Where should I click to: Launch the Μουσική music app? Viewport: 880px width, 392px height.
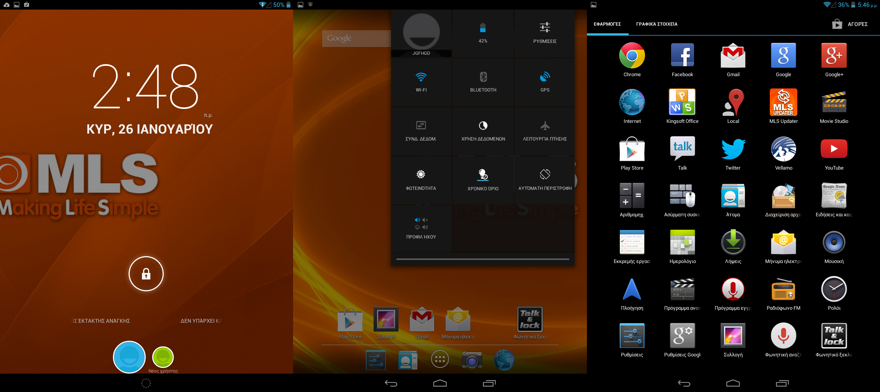tap(834, 242)
